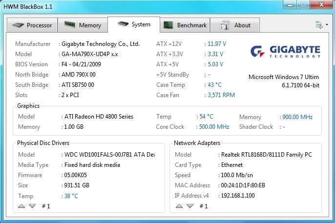Open the Benchmark tab

tap(191, 25)
